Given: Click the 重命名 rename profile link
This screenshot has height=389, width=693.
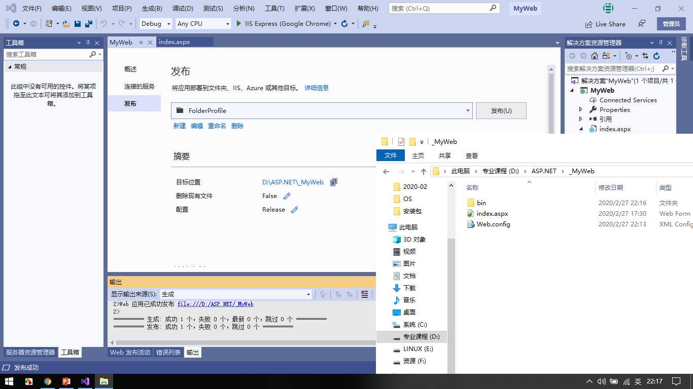Looking at the screenshot, I should pyautogui.click(x=217, y=126).
